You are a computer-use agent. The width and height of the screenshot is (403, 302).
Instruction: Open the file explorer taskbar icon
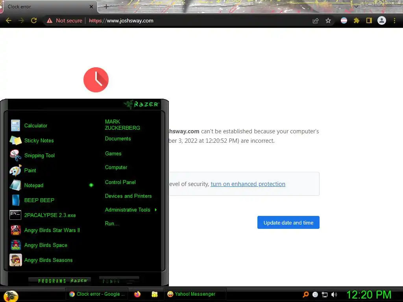[x=154, y=294]
